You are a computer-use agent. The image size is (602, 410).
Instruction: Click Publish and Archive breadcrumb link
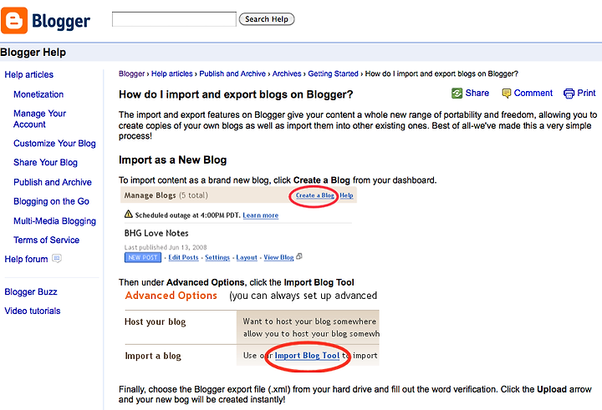pyautogui.click(x=232, y=73)
